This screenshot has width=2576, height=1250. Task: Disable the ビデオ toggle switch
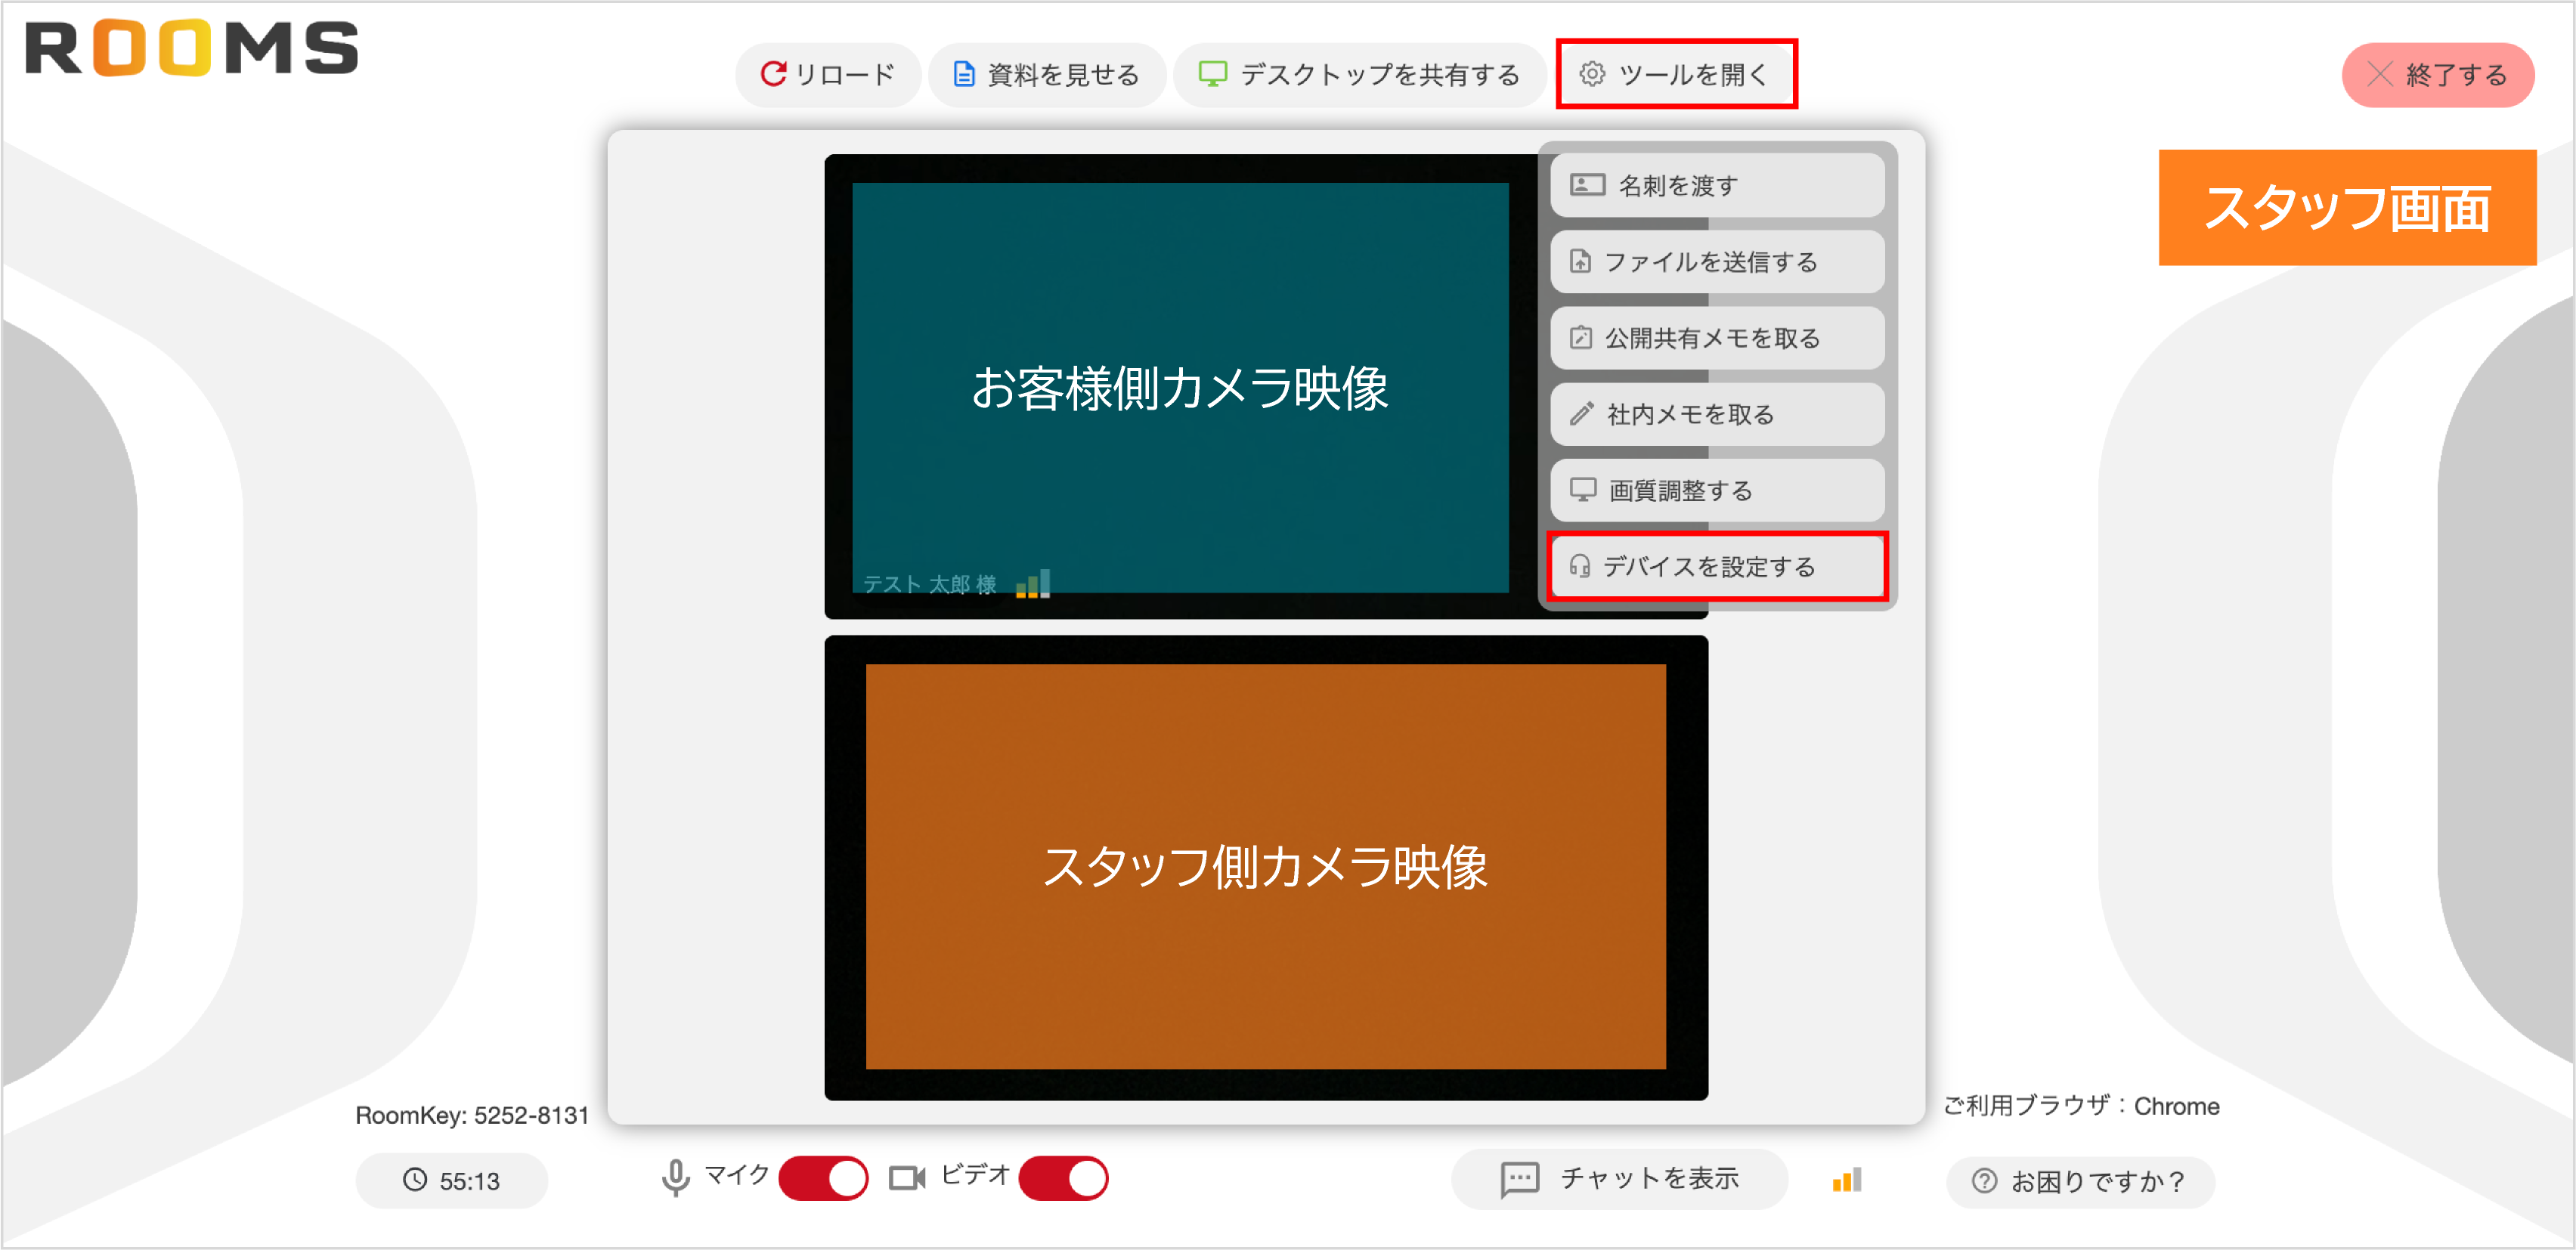point(1063,1178)
